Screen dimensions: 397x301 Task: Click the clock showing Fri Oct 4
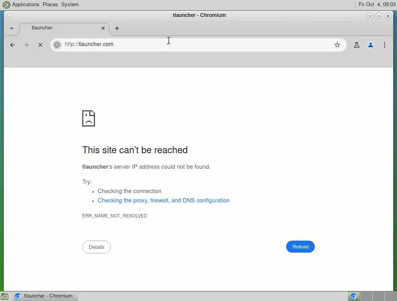point(377,5)
